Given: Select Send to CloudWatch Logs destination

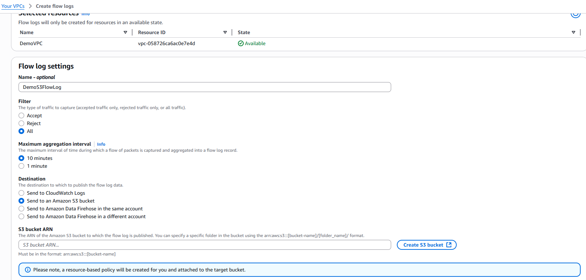Looking at the screenshot, I should [21, 193].
